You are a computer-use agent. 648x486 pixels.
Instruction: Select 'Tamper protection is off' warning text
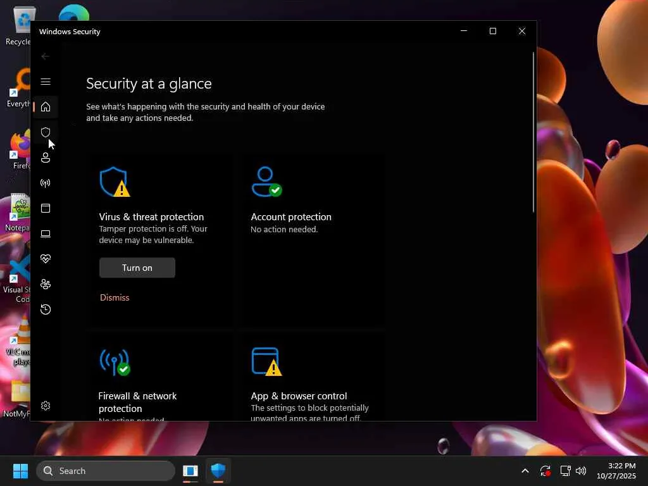click(x=153, y=234)
